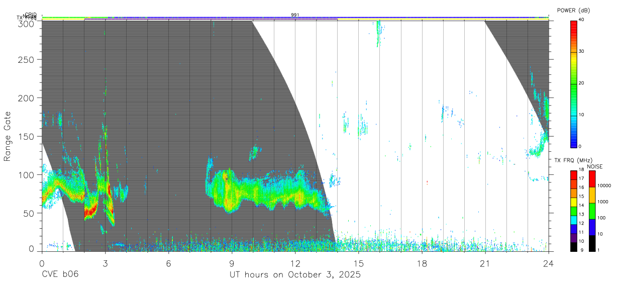This screenshot has height=285, width=617.
Task: Click the 16 MHz label in TX FRQ legend
Action: [581, 187]
